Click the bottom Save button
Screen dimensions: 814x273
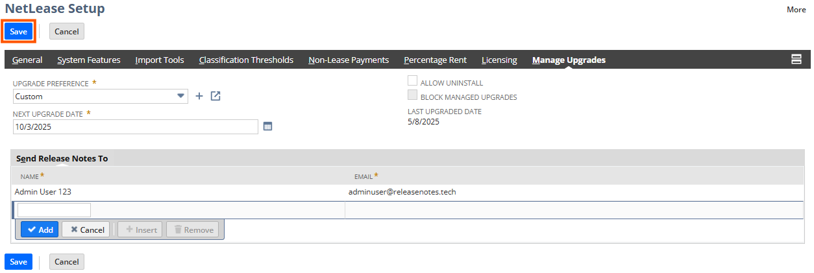coord(18,261)
